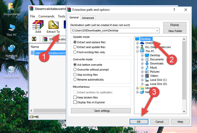Screen dimensions: 197x133
Task: Click the key password icon in status bar
Action: point(36,117)
